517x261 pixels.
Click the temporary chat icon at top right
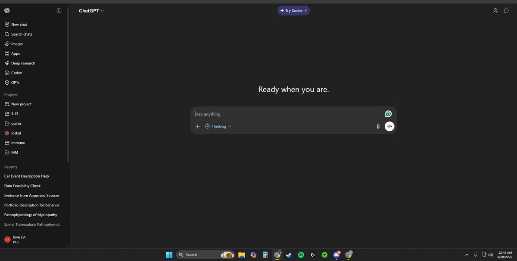(506, 11)
